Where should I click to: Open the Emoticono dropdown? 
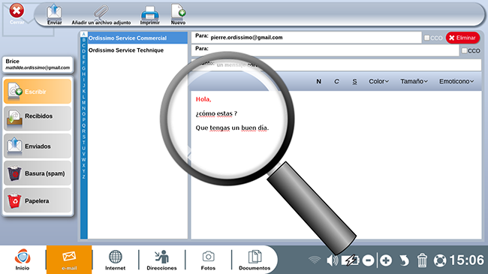456,81
